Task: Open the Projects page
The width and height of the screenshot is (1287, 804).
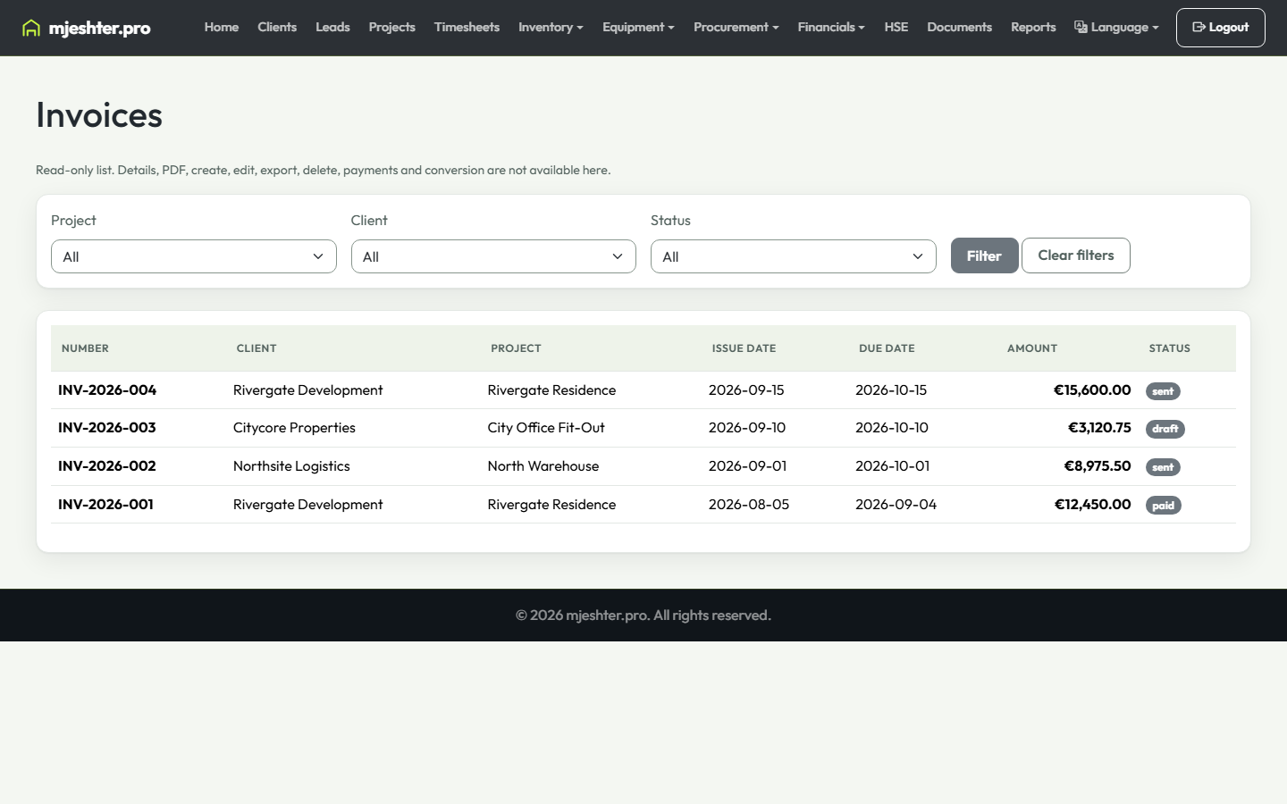Action: click(392, 27)
